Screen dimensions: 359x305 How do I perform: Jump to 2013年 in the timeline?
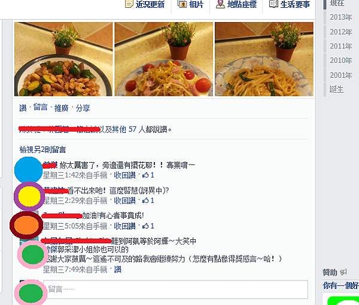tap(340, 17)
